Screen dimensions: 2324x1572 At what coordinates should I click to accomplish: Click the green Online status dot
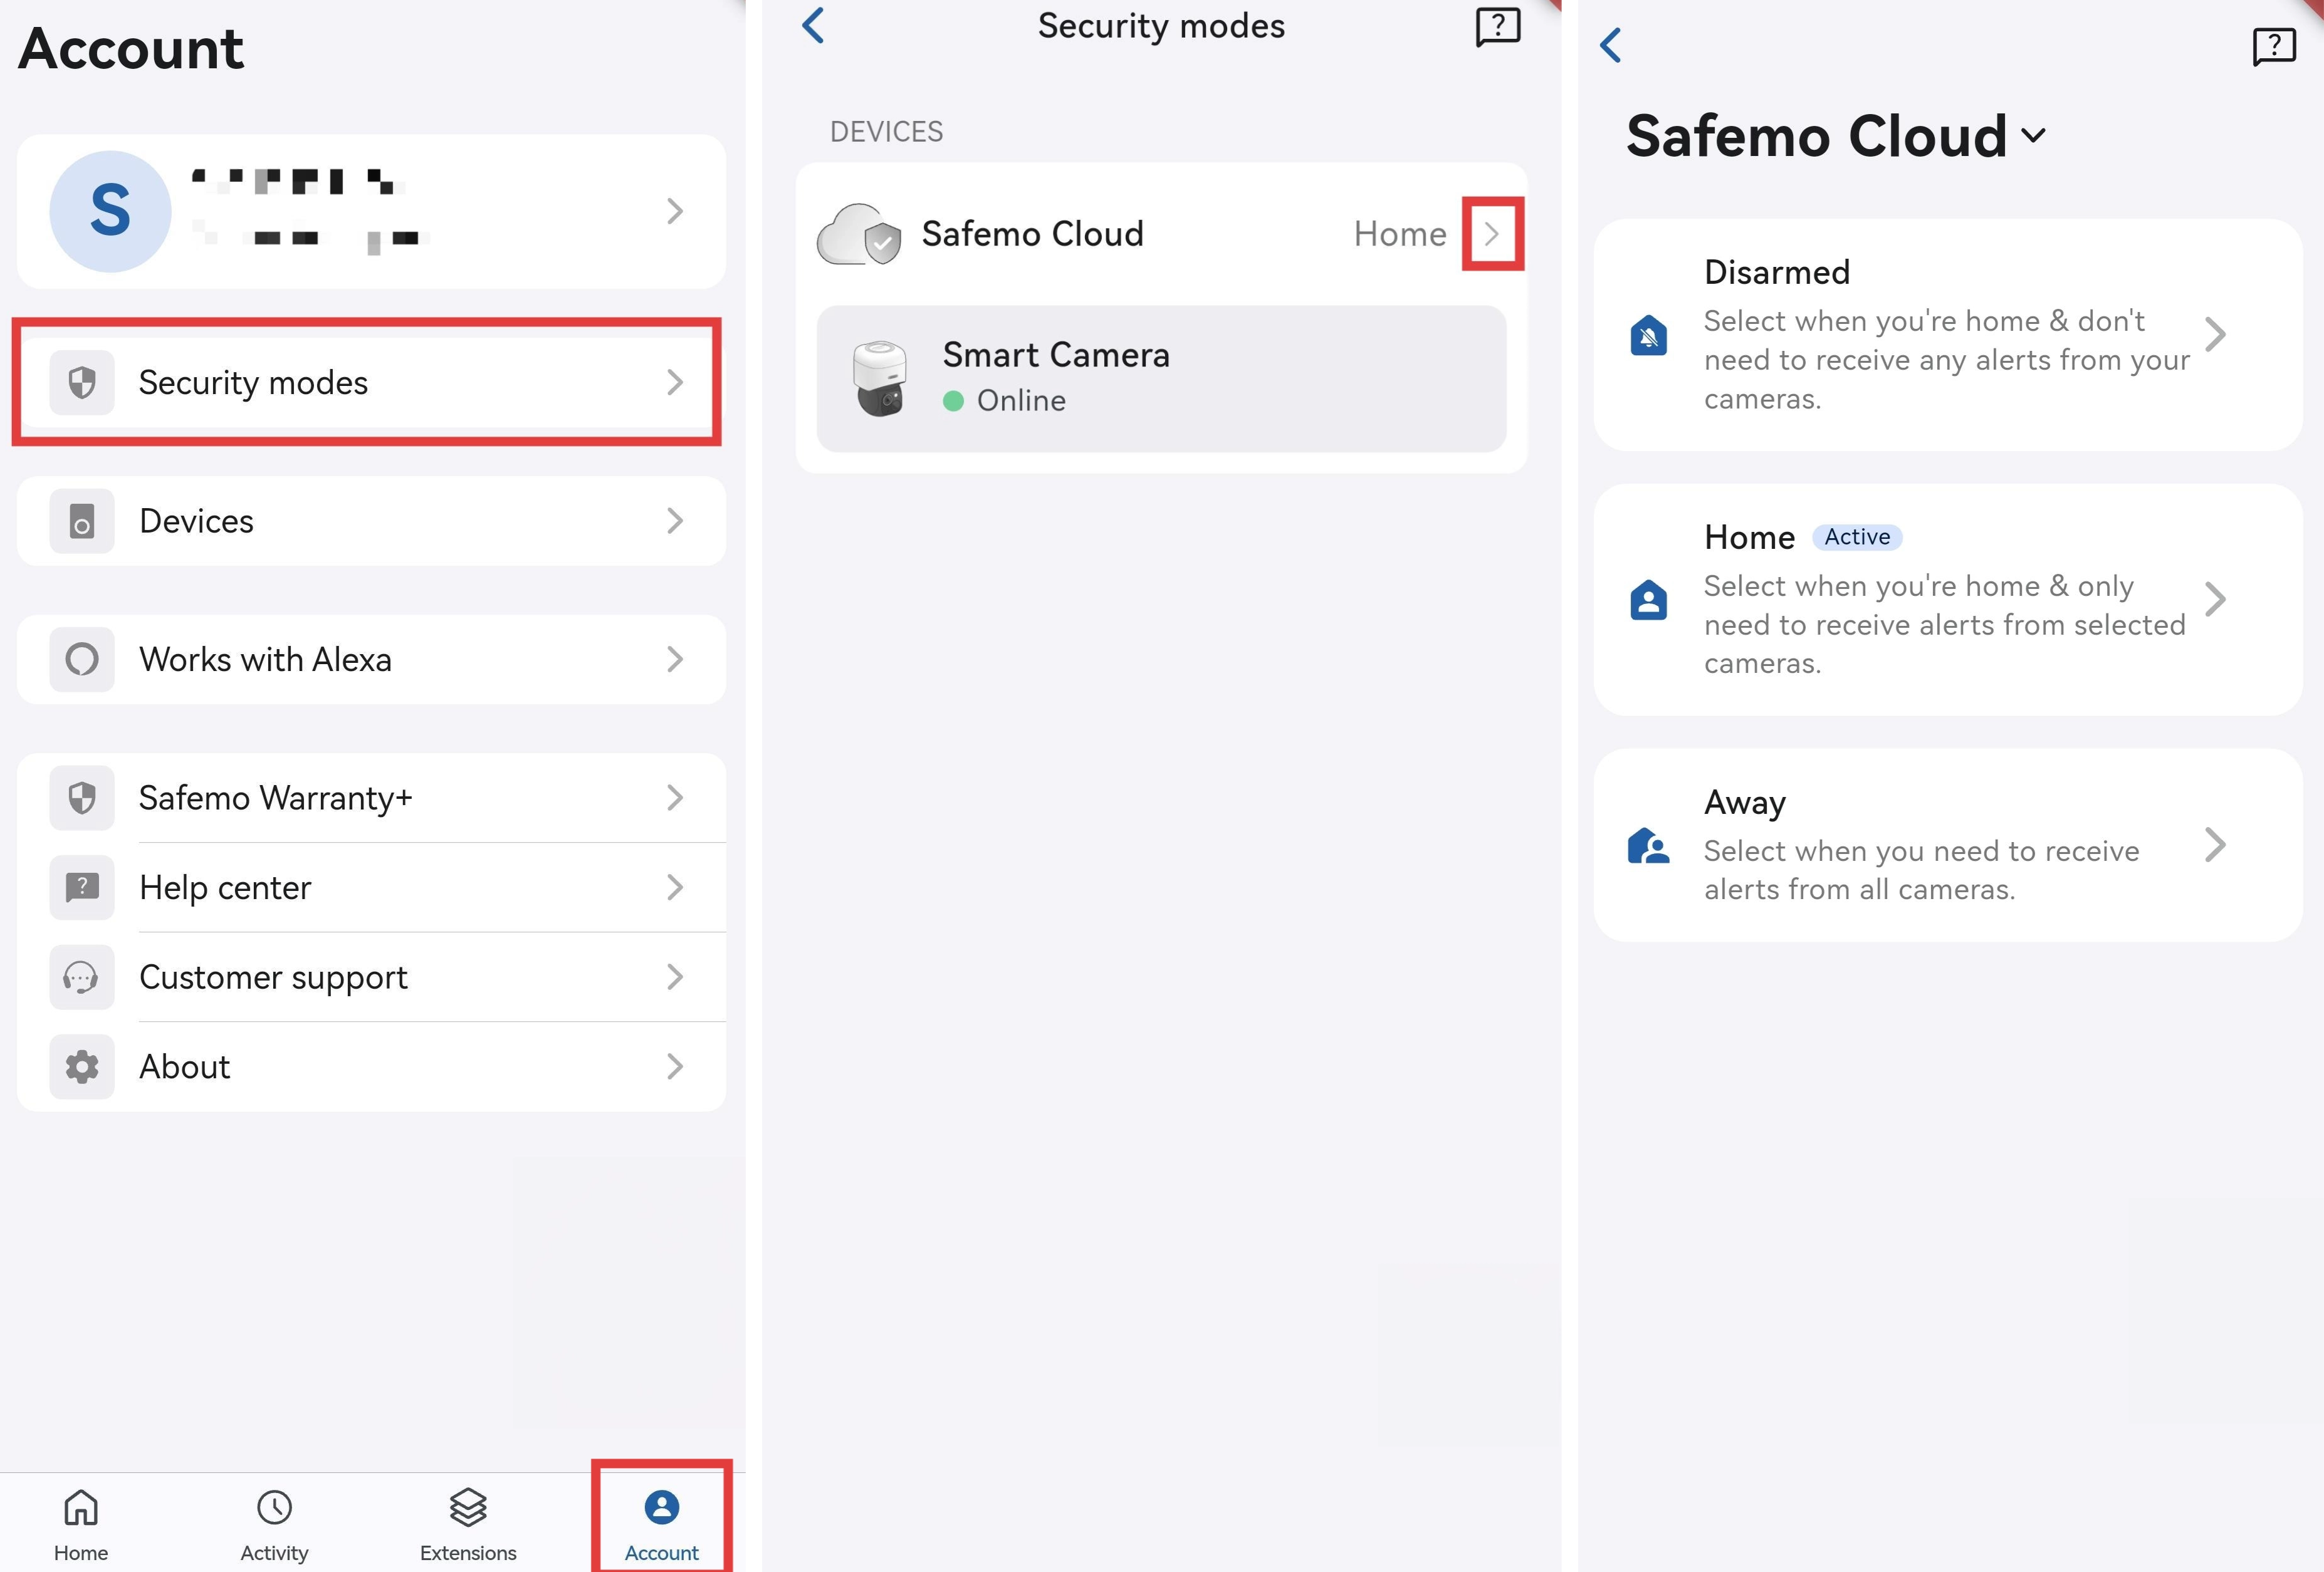[953, 401]
